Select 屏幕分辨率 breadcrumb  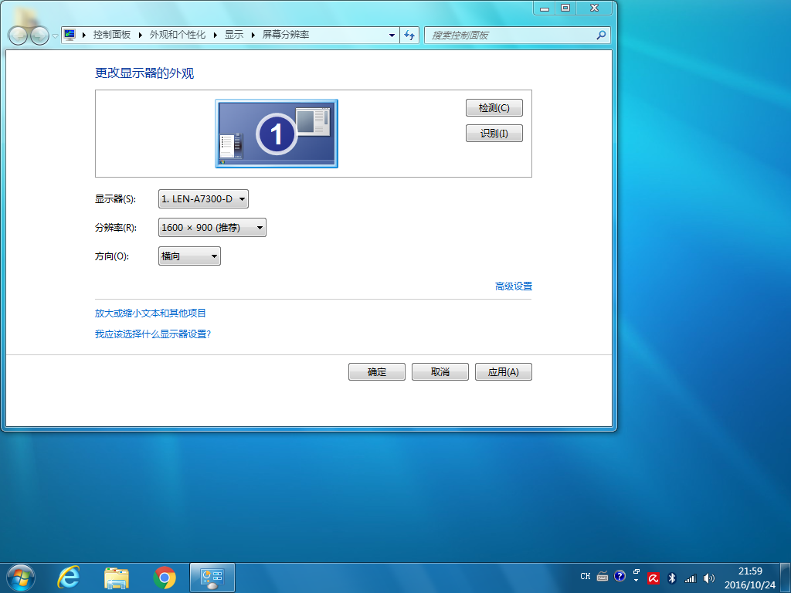coord(286,35)
